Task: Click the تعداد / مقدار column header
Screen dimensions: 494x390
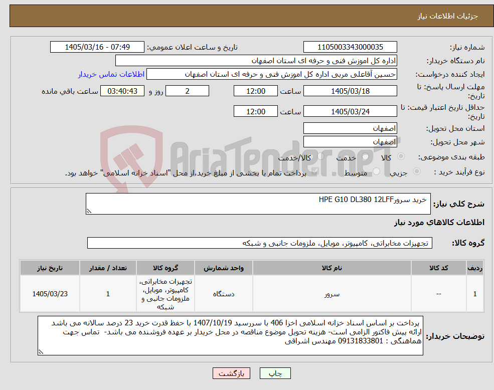Action: (x=108, y=268)
